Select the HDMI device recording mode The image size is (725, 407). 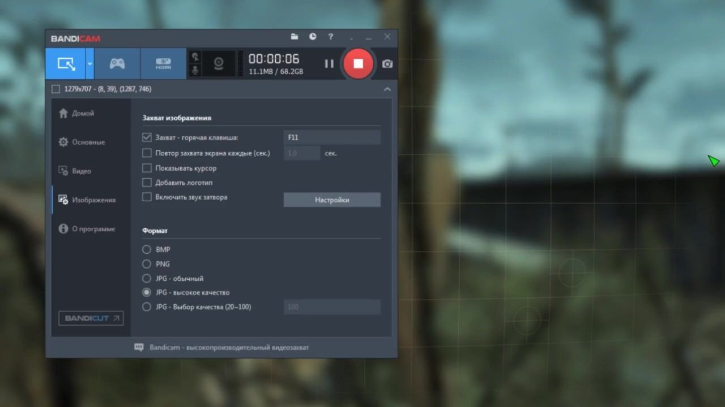point(163,63)
